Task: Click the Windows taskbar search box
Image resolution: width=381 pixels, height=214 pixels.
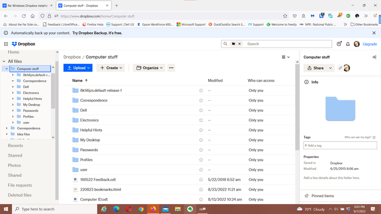Action: (54, 209)
